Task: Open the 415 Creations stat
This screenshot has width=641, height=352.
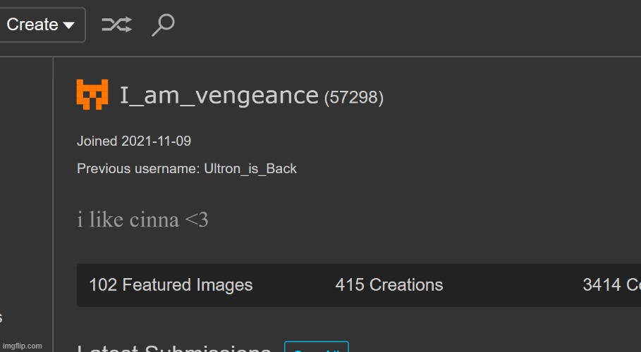Action: (389, 285)
